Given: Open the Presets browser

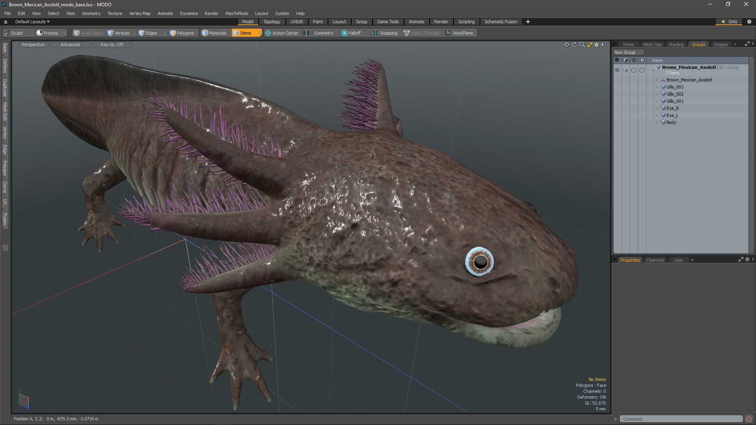Looking at the screenshot, I should point(50,33).
